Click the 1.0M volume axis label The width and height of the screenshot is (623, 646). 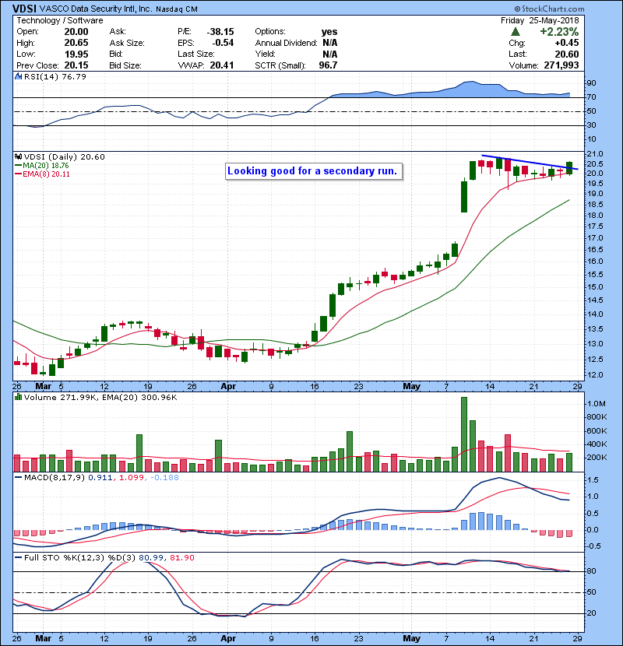[x=597, y=403]
